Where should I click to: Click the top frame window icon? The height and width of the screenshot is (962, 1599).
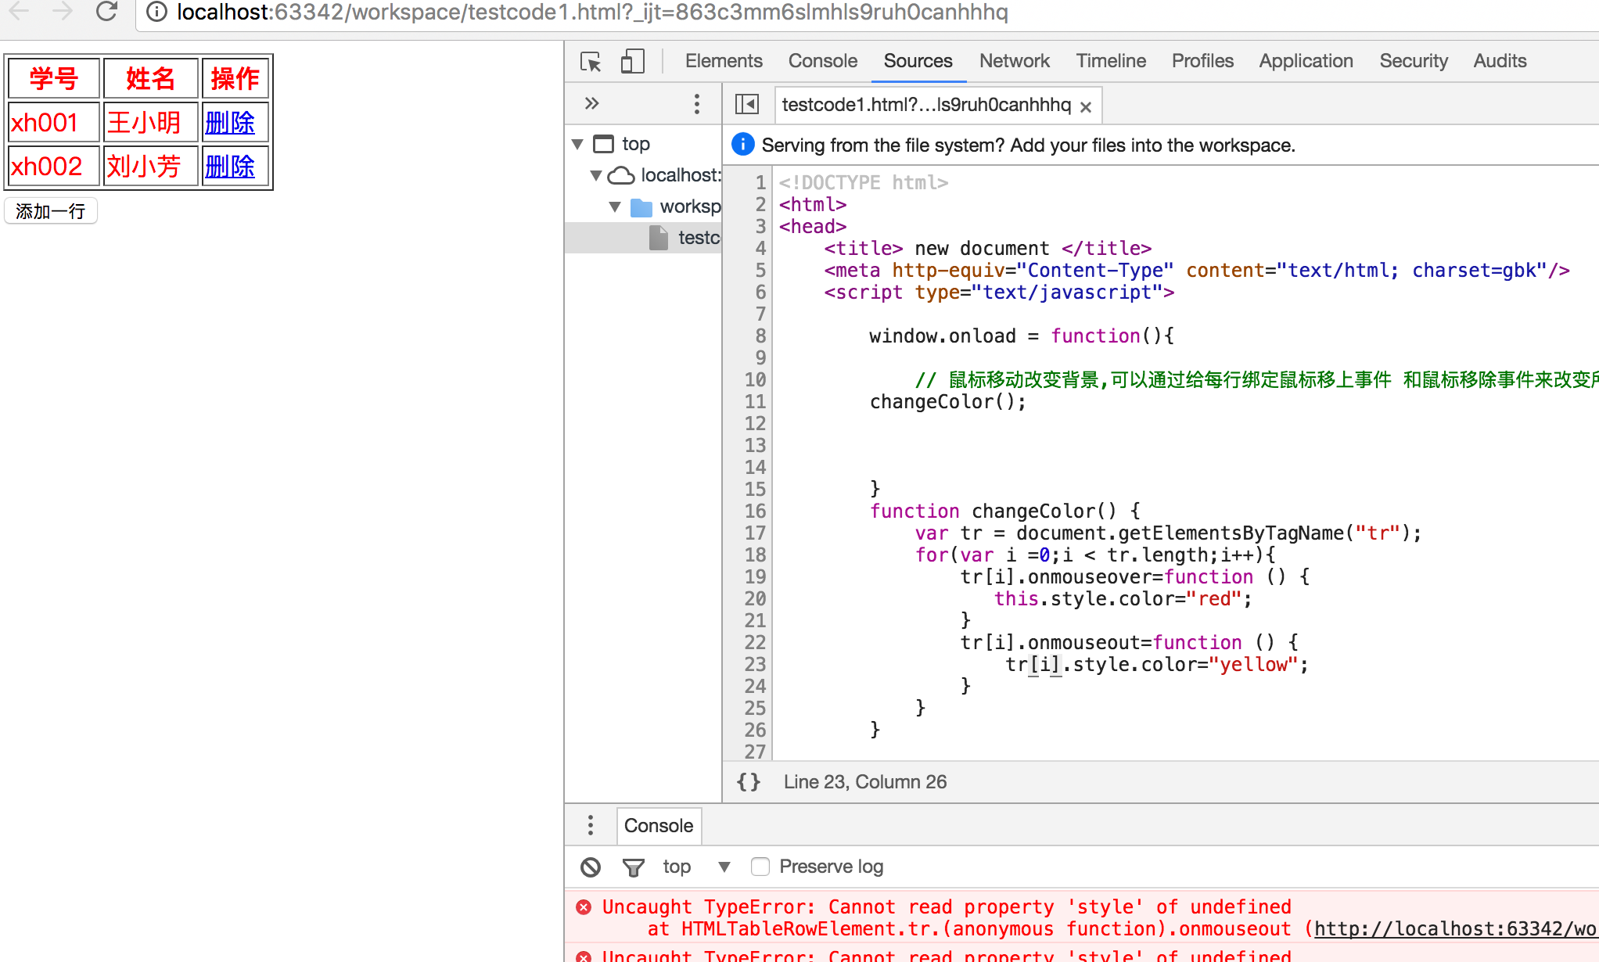click(604, 144)
